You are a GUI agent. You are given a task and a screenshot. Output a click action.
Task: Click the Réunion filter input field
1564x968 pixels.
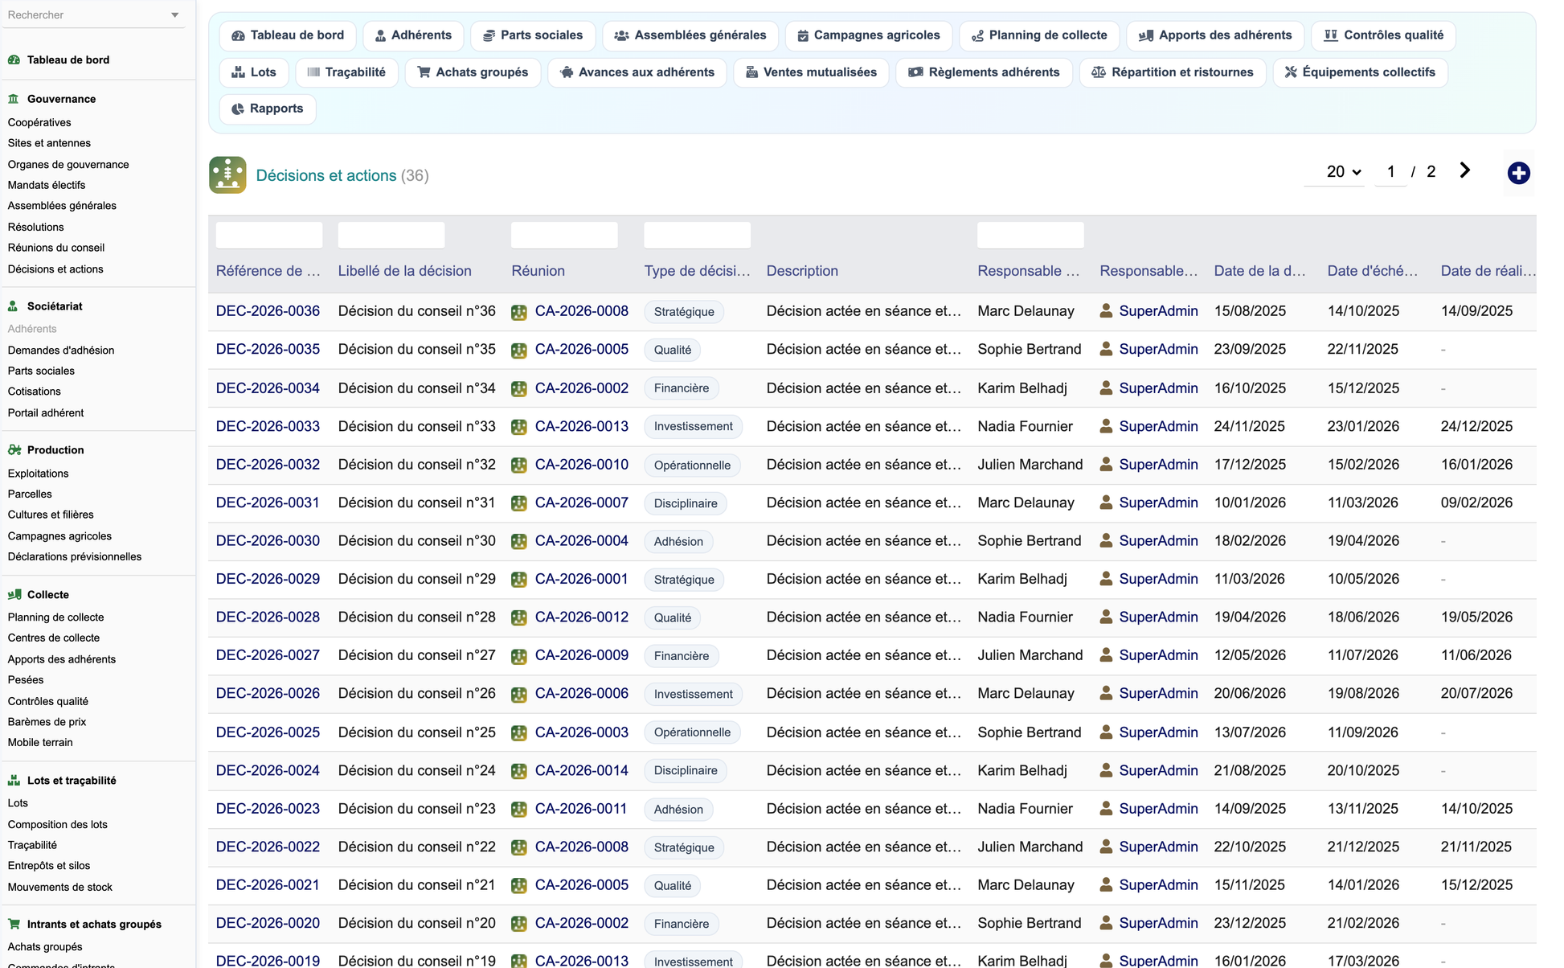point(564,235)
